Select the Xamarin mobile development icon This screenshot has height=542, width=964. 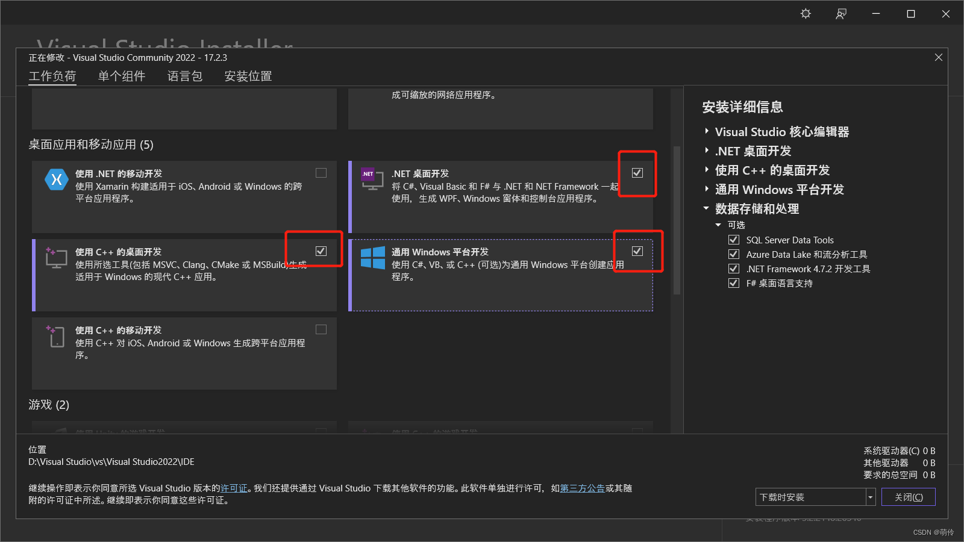point(56,179)
